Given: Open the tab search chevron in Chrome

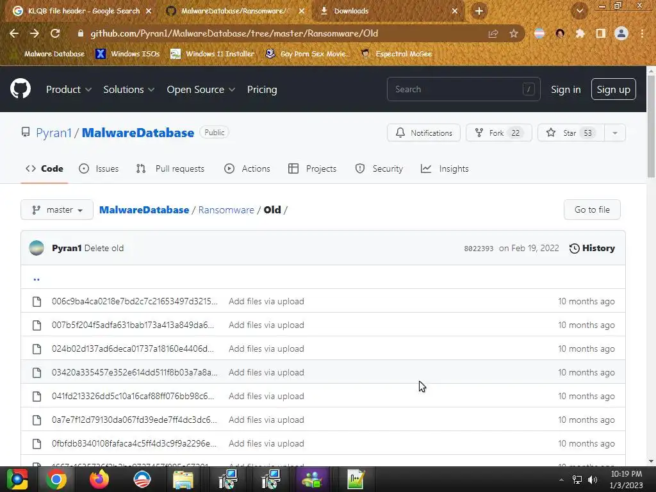Looking at the screenshot, I should [x=580, y=11].
